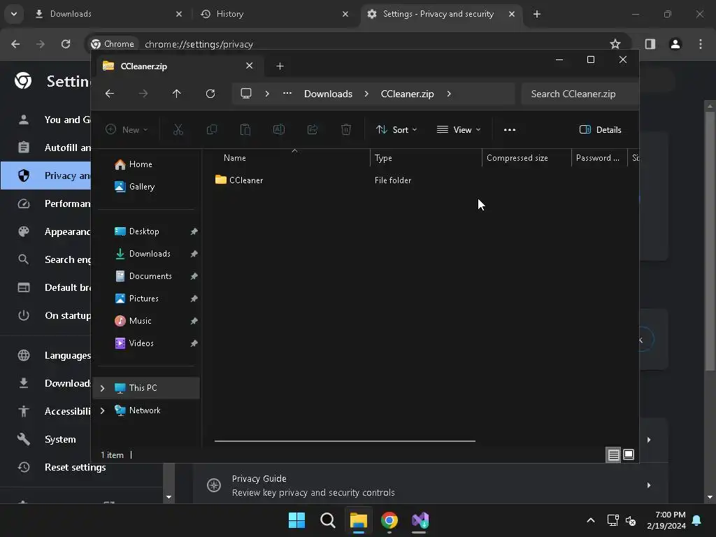Image resolution: width=716 pixels, height=537 pixels.
Task: Refresh the CCleaner.zip folder view
Action: point(210,94)
